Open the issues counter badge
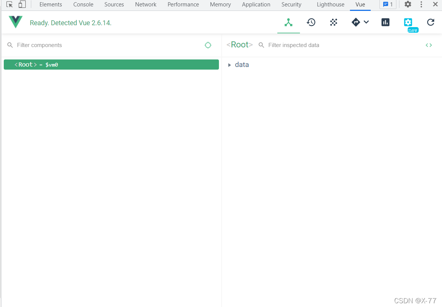This screenshot has height=307, width=442. click(388, 5)
